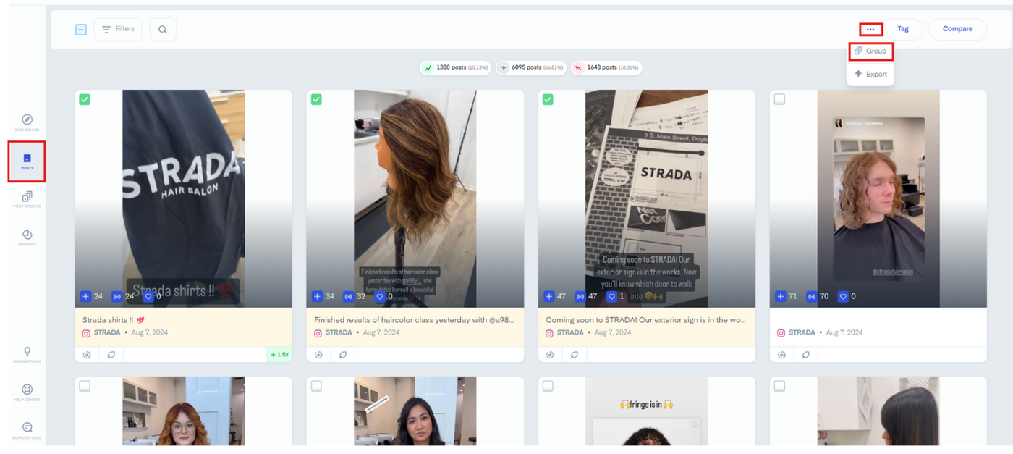Click the reach icon showing 32
This screenshot has width=1013, height=454.
point(348,296)
